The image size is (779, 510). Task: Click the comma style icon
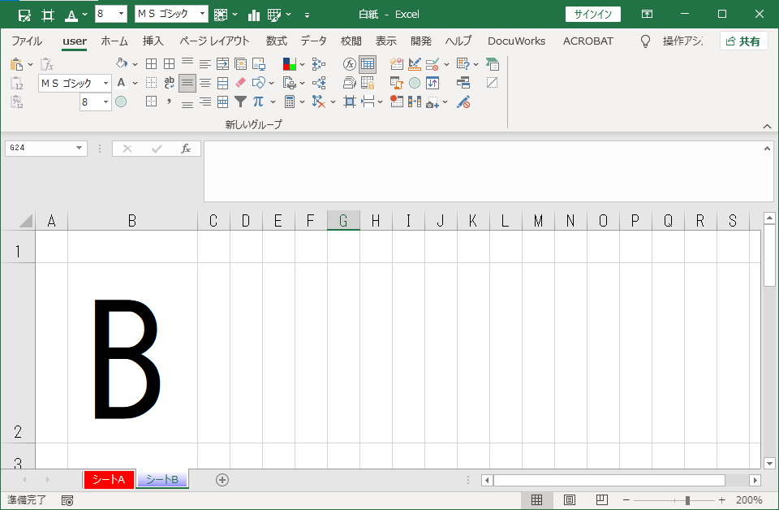point(170,102)
